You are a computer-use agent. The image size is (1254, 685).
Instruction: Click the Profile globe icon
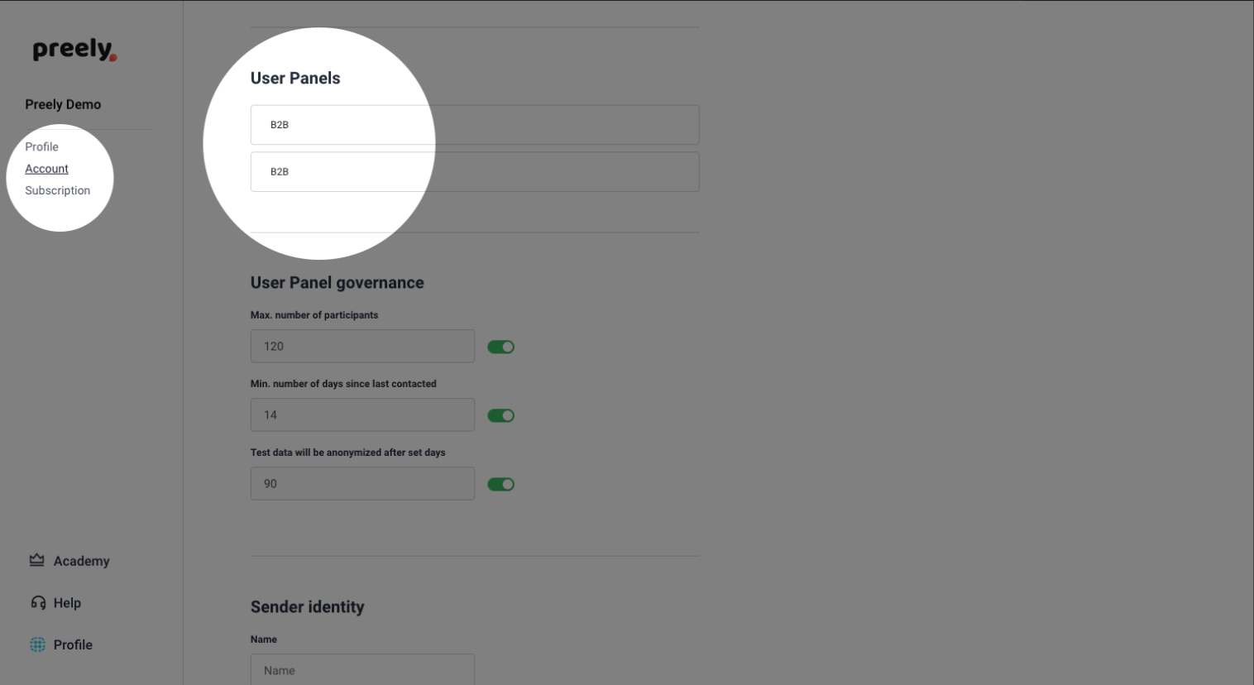[x=38, y=644]
